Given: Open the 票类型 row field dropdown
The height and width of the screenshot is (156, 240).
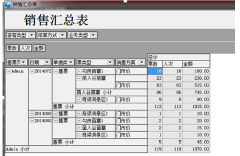Looking at the screenshot, I should pos(110,62).
